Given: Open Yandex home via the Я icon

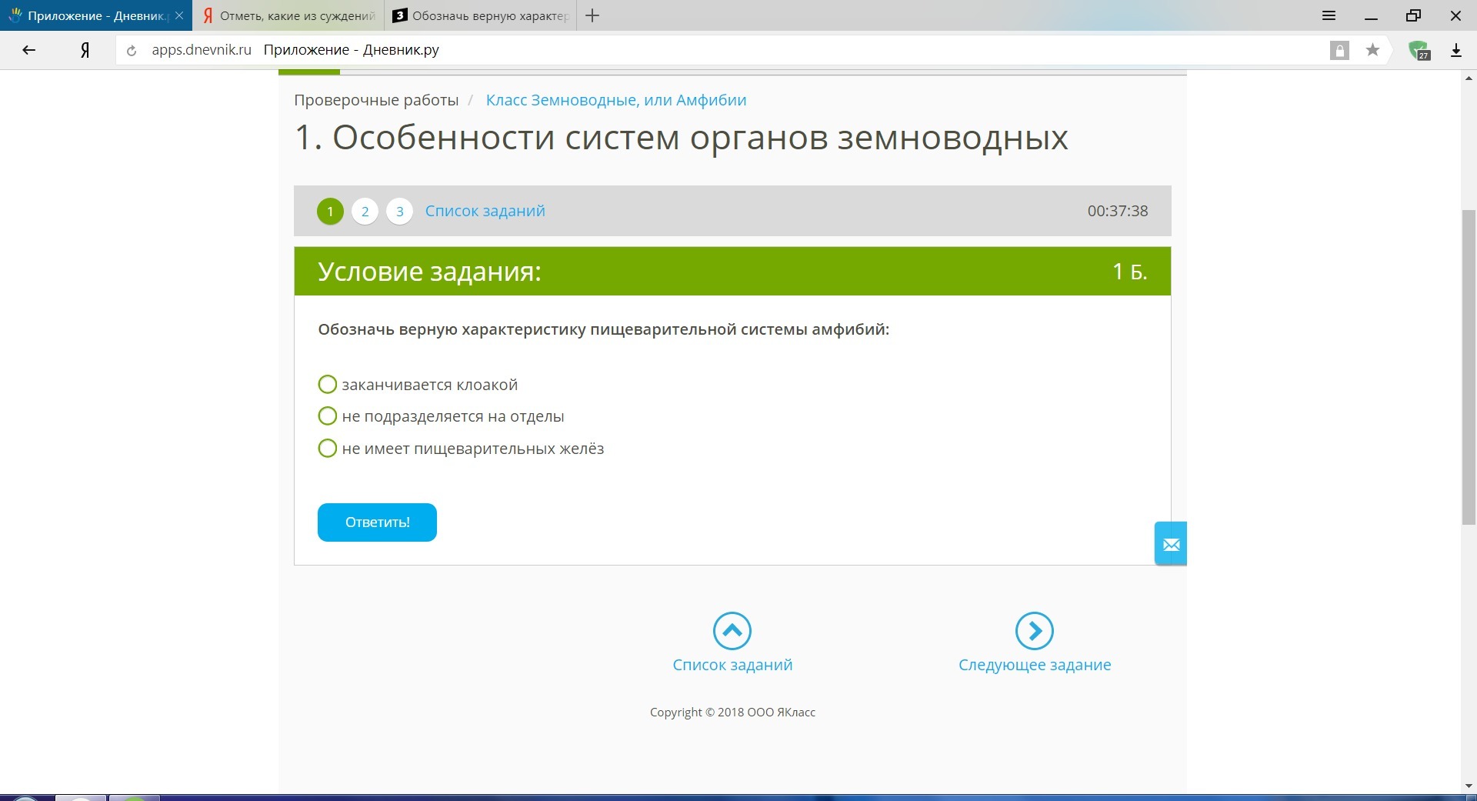Looking at the screenshot, I should tap(85, 50).
